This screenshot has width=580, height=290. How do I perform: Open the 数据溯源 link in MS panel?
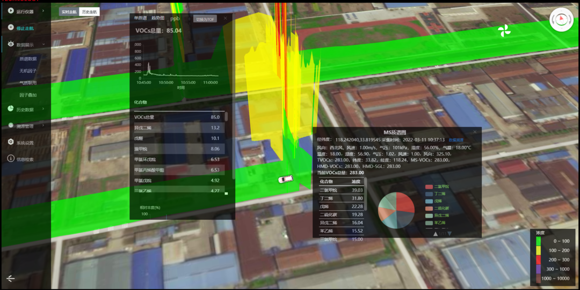[x=456, y=139]
